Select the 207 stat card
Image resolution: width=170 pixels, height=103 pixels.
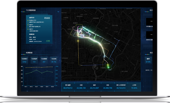pos(44,61)
